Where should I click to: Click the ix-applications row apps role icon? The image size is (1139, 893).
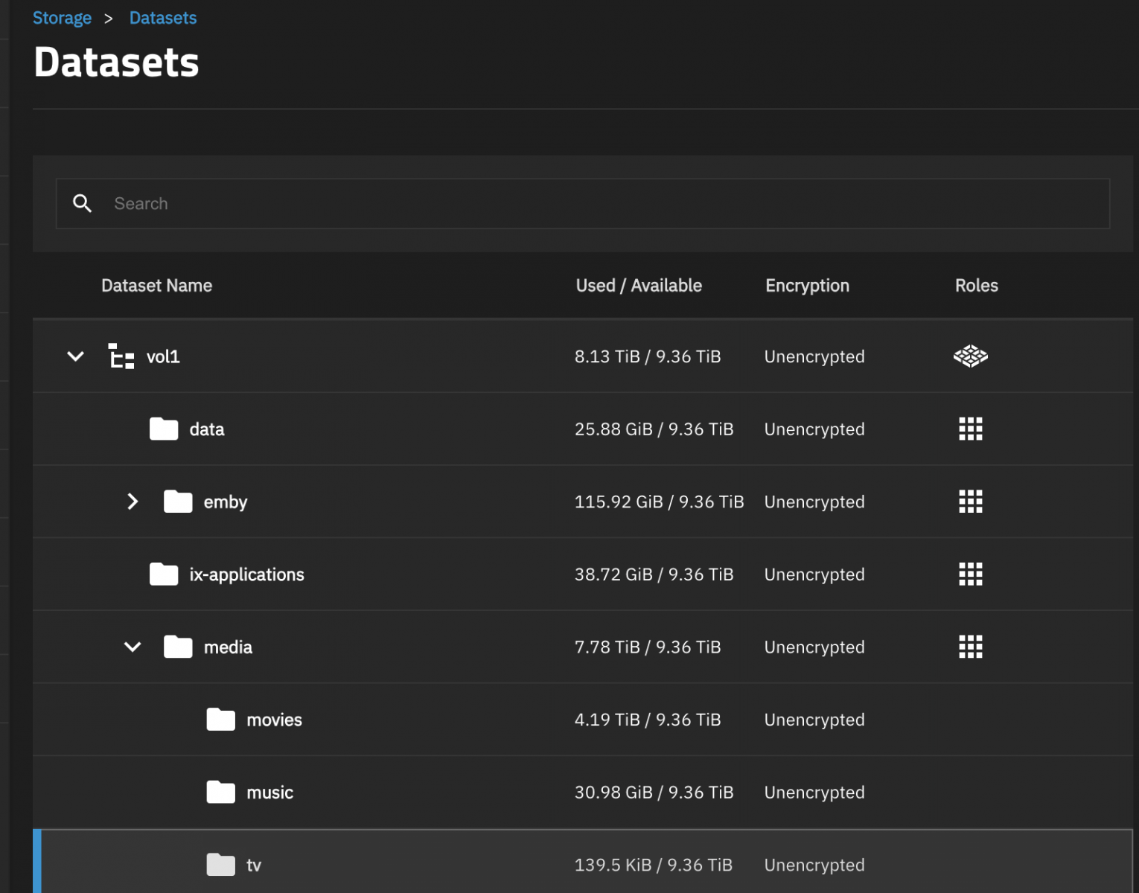click(x=970, y=574)
